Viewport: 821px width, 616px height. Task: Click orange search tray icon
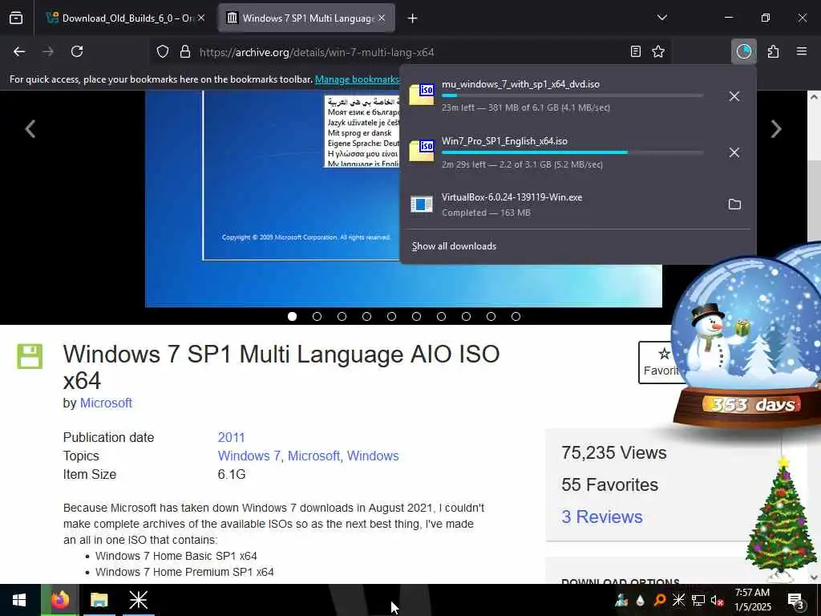click(660, 600)
